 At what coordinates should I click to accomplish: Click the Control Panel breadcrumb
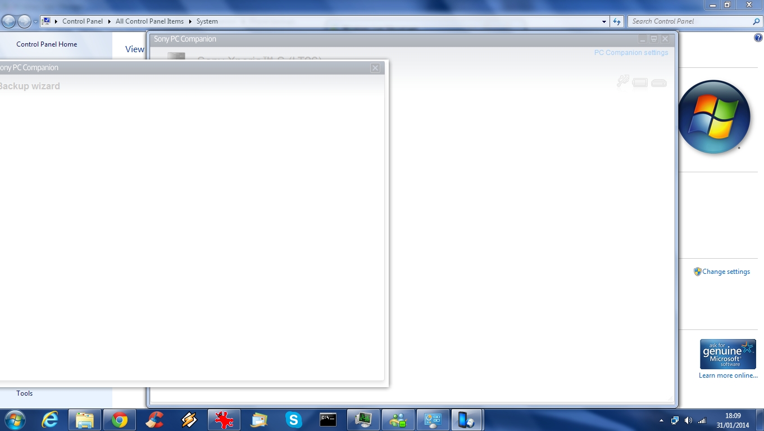pyautogui.click(x=83, y=21)
